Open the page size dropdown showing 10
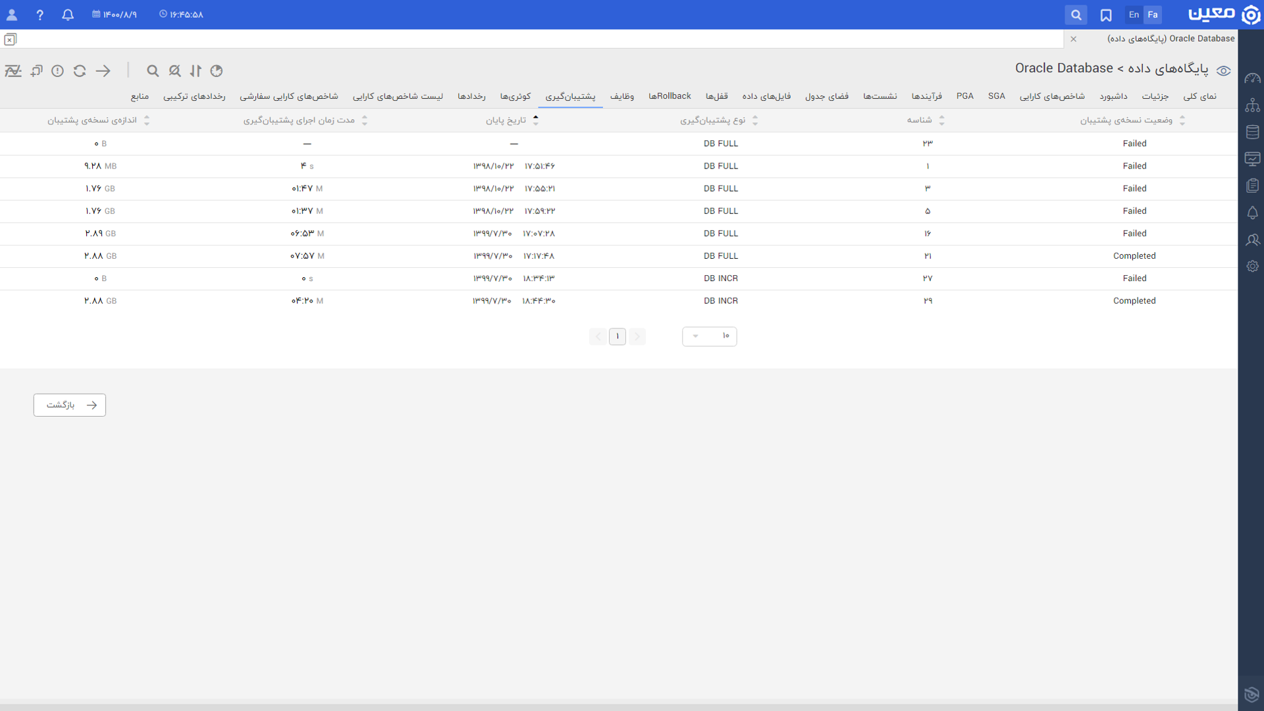 click(x=709, y=336)
